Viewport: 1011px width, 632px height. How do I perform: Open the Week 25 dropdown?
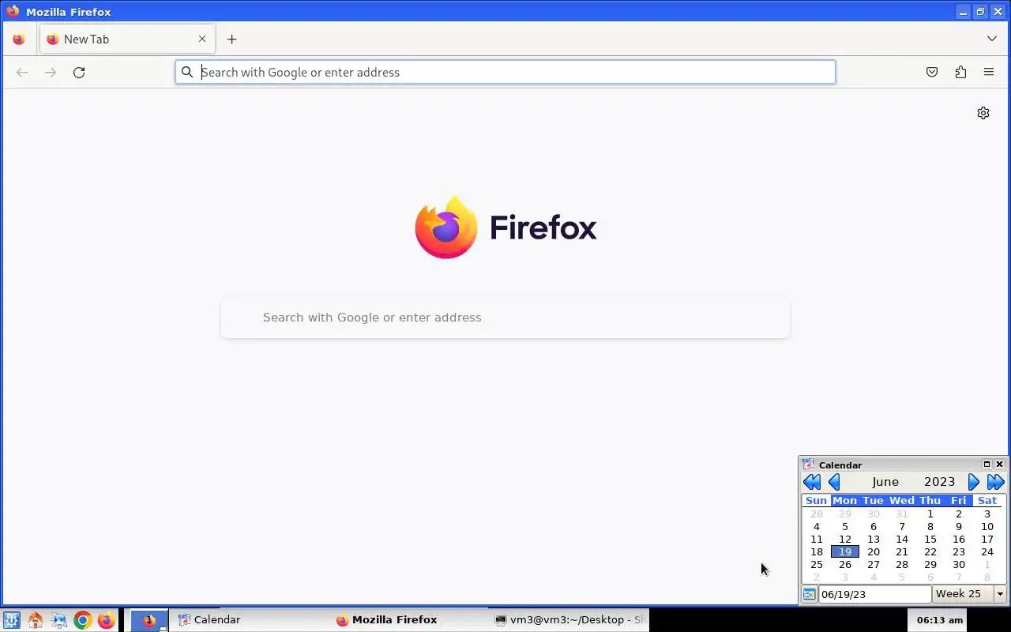969,594
